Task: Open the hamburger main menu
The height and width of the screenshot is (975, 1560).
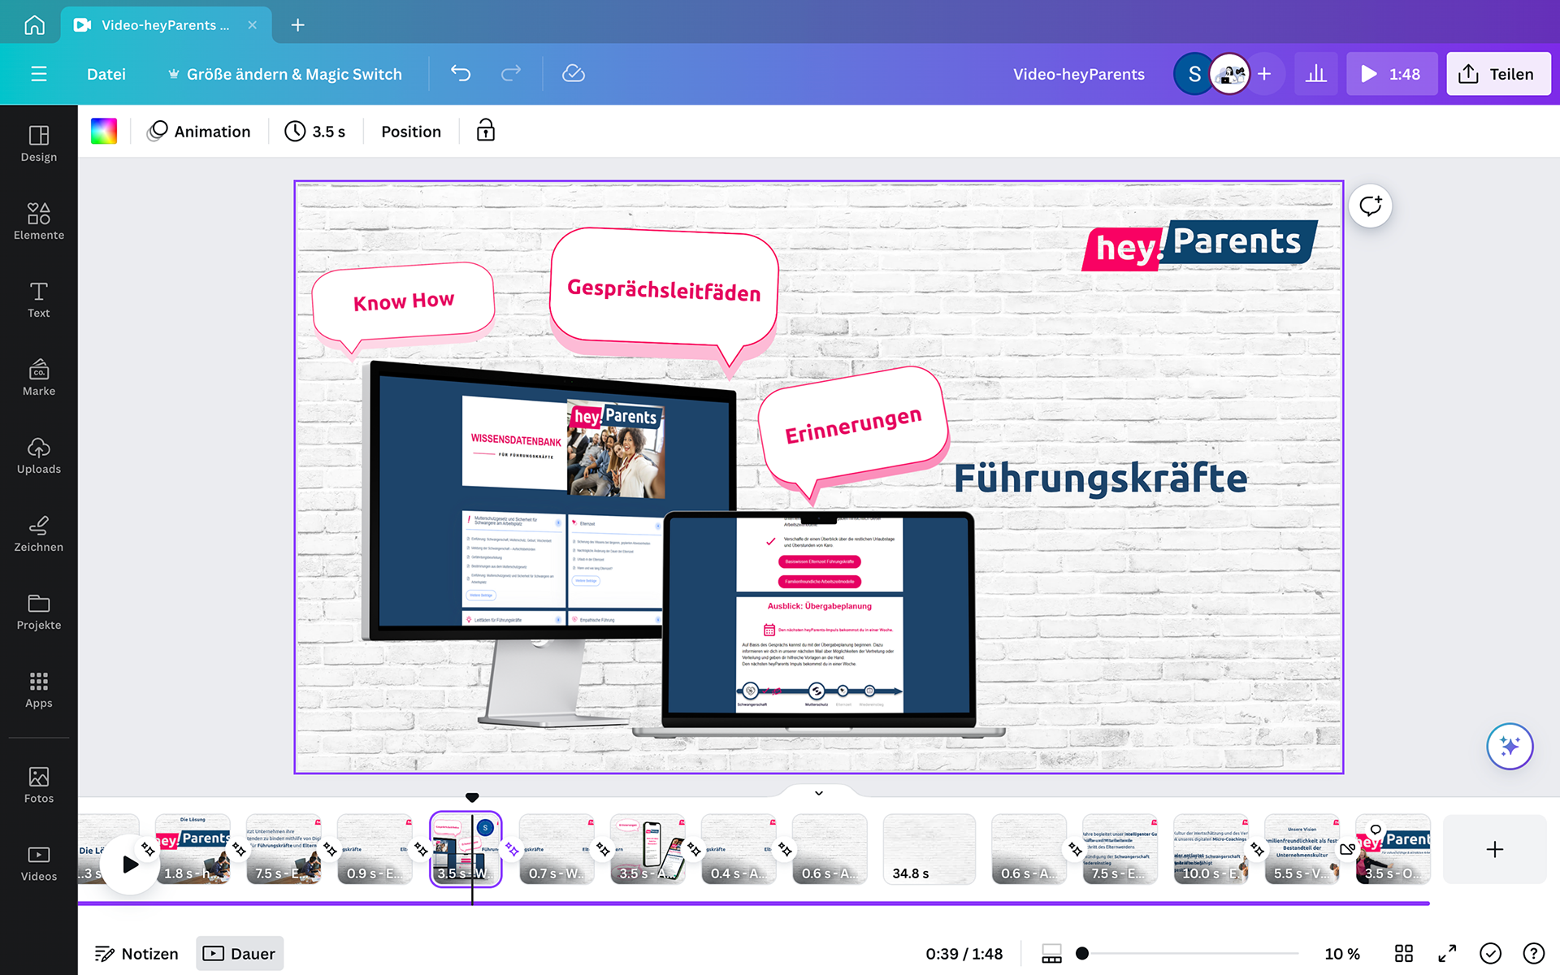Action: point(38,74)
